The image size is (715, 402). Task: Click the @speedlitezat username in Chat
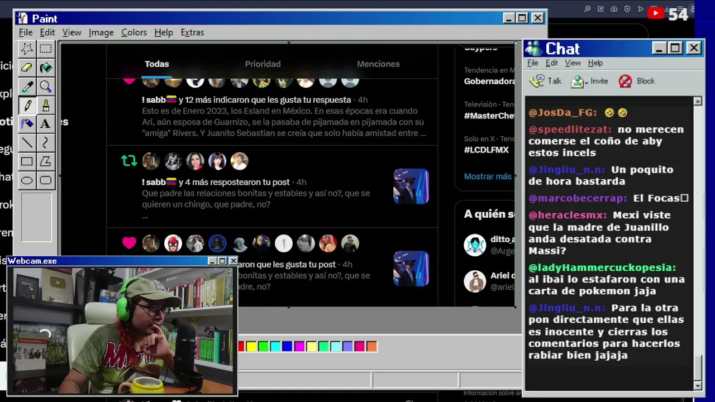point(570,130)
